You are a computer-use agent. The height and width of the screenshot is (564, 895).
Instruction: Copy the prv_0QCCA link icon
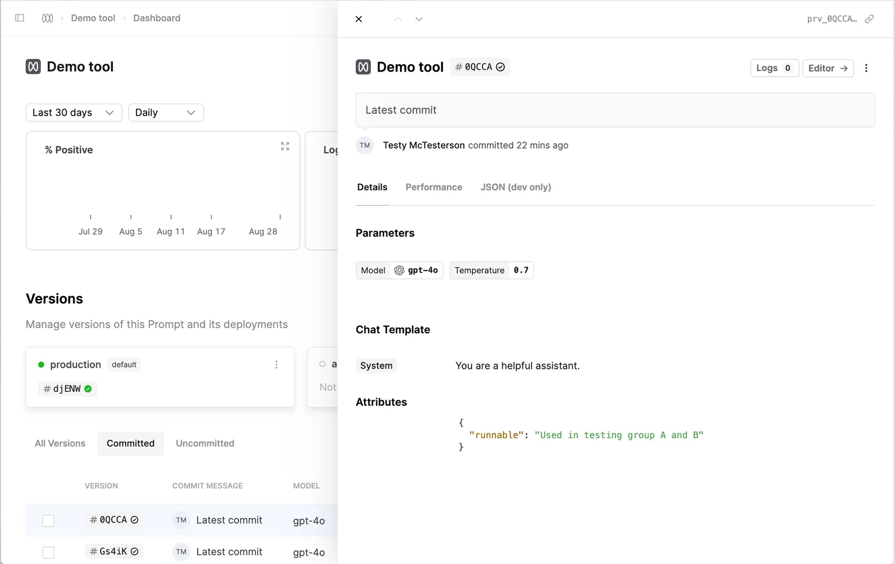[x=869, y=19]
